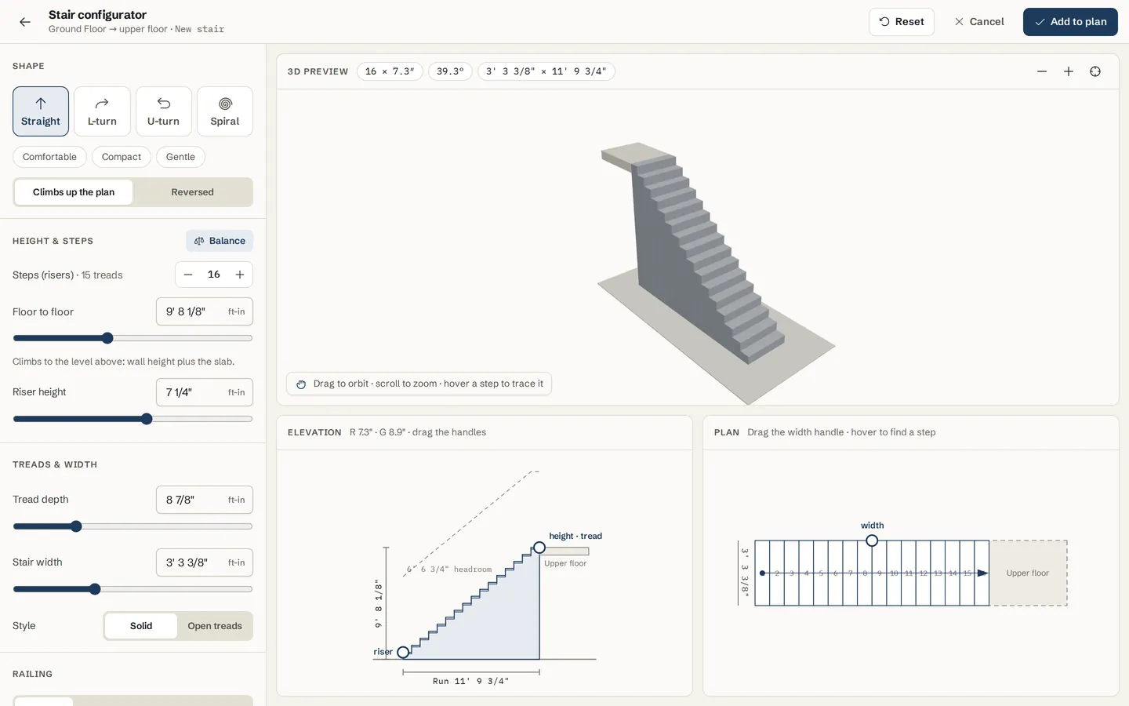
Task: Increase the number of steps
Action: point(240,275)
